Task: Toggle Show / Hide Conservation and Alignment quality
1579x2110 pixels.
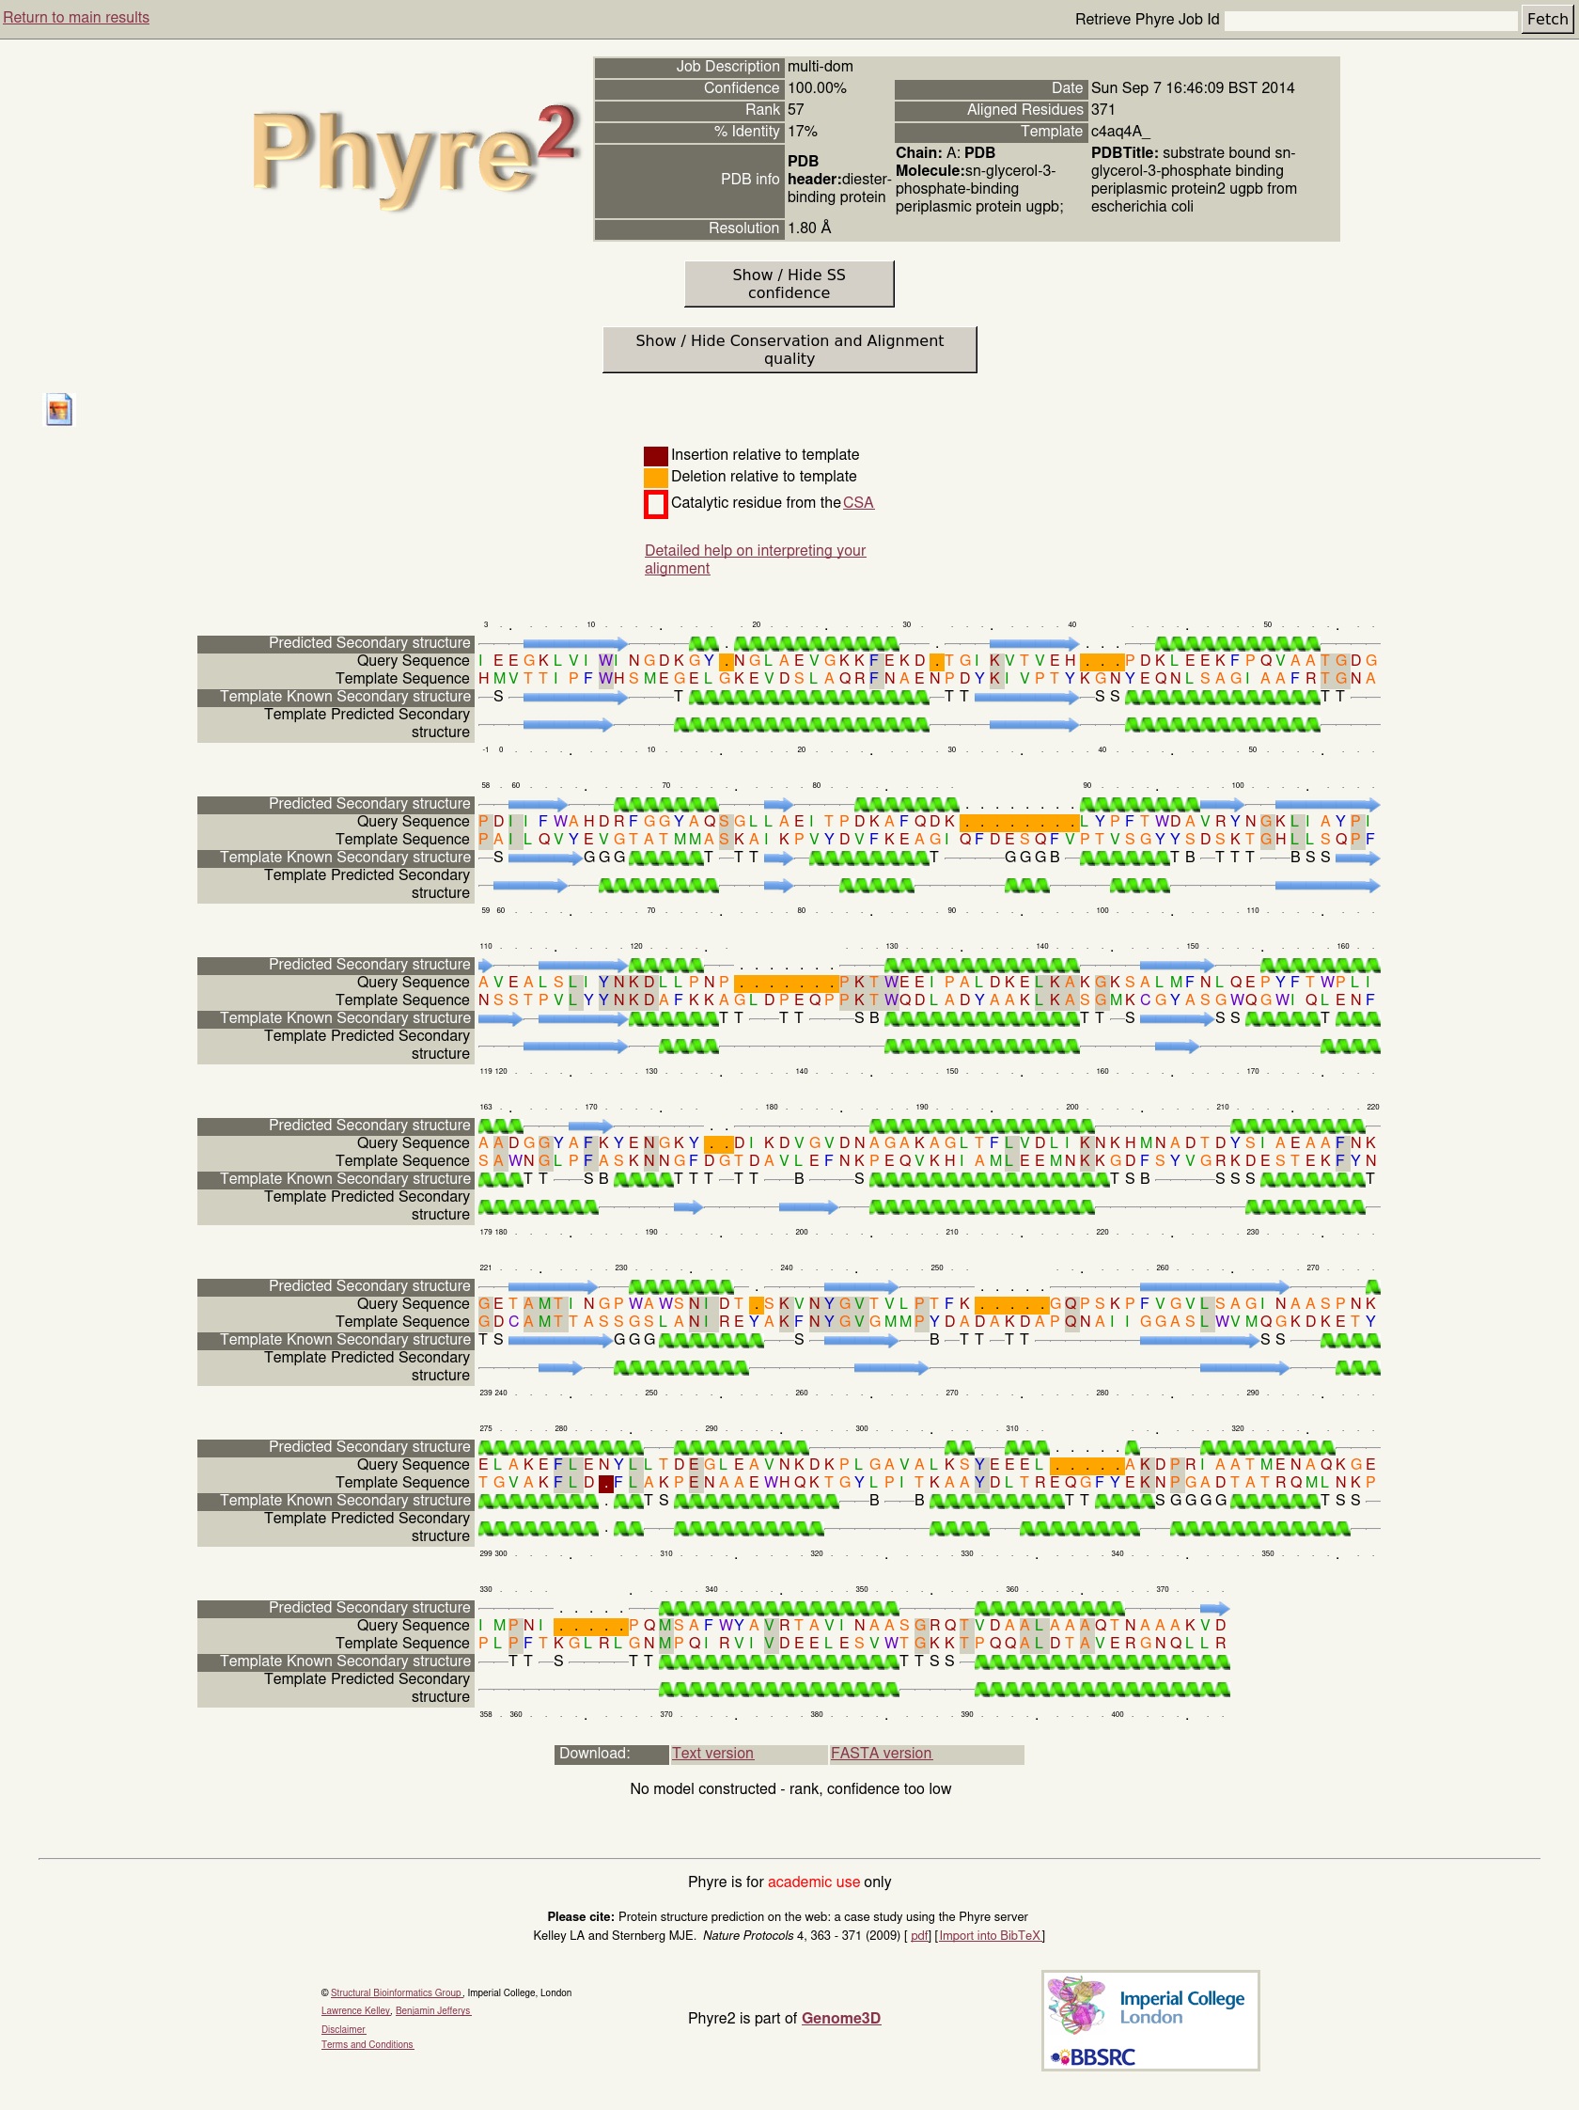Action: pos(789,350)
